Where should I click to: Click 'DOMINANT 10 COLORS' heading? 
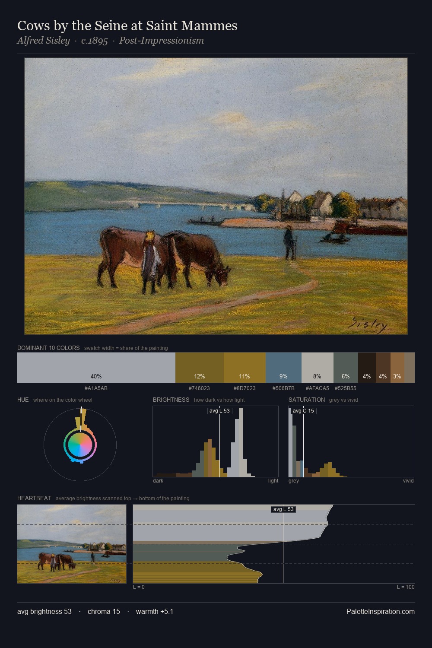click(48, 348)
